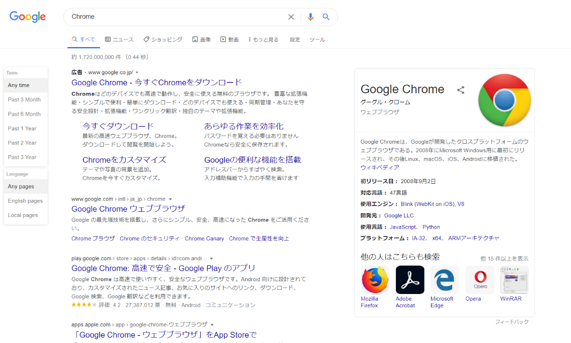Open the Chrome ブラウザ sublink
571x343 pixels.
coord(93,238)
